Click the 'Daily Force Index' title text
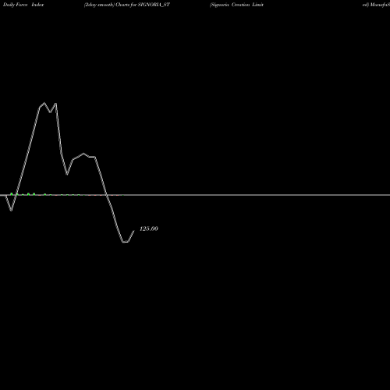 click(x=23, y=5)
